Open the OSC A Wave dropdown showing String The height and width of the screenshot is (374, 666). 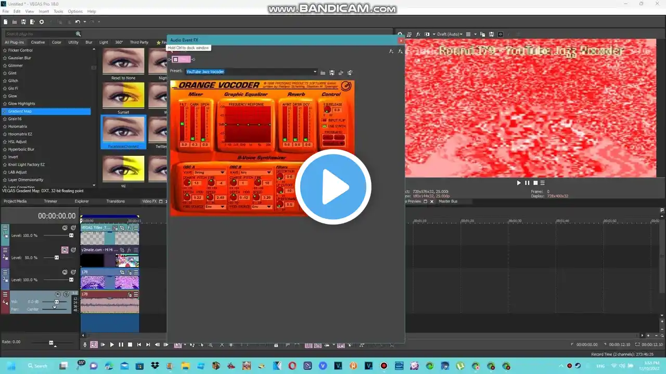209,172
